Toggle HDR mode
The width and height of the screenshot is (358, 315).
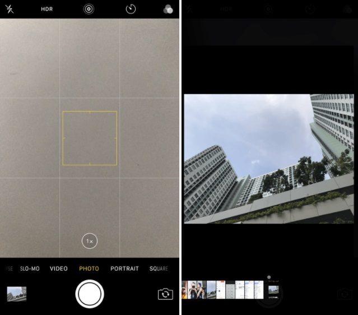(x=47, y=9)
